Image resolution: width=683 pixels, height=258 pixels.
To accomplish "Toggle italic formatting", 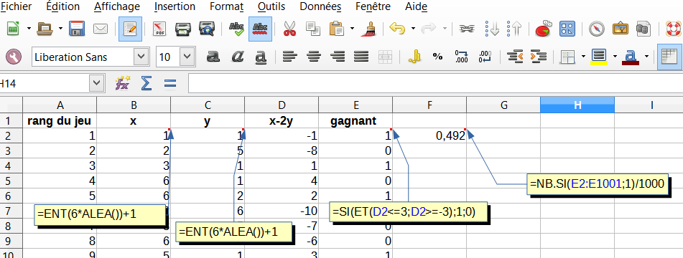I will (x=237, y=57).
